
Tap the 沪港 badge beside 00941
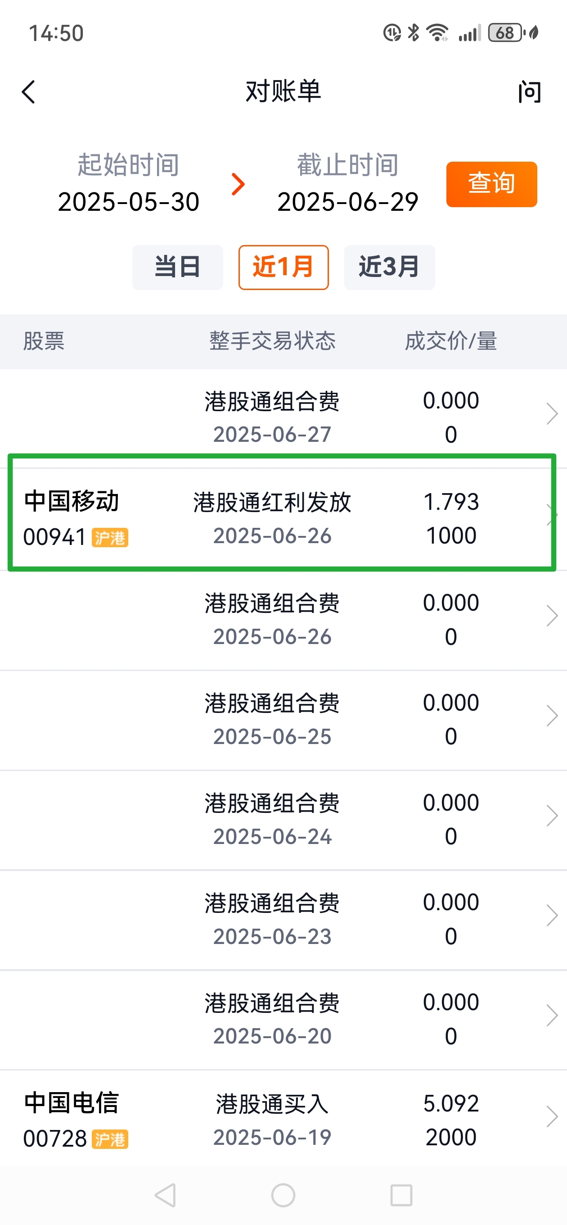[x=110, y=538]
